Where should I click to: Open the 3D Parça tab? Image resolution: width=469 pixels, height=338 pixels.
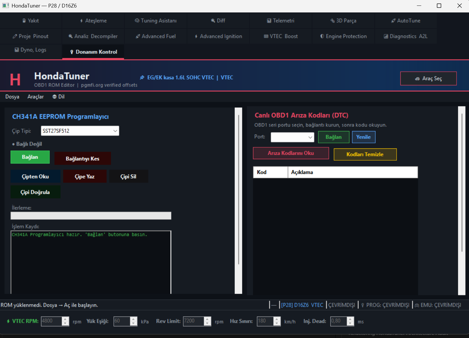point(343,21)
